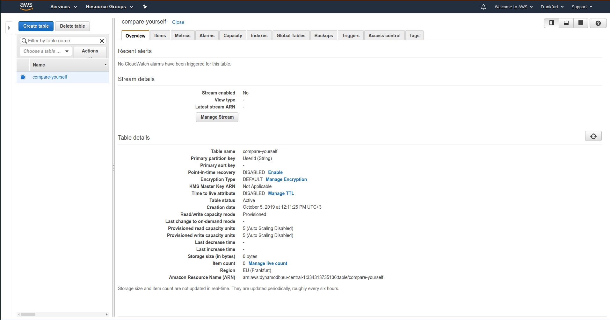Click the search magnifier icon in filter
Screen dimensions: 610x320
[24, 41]
